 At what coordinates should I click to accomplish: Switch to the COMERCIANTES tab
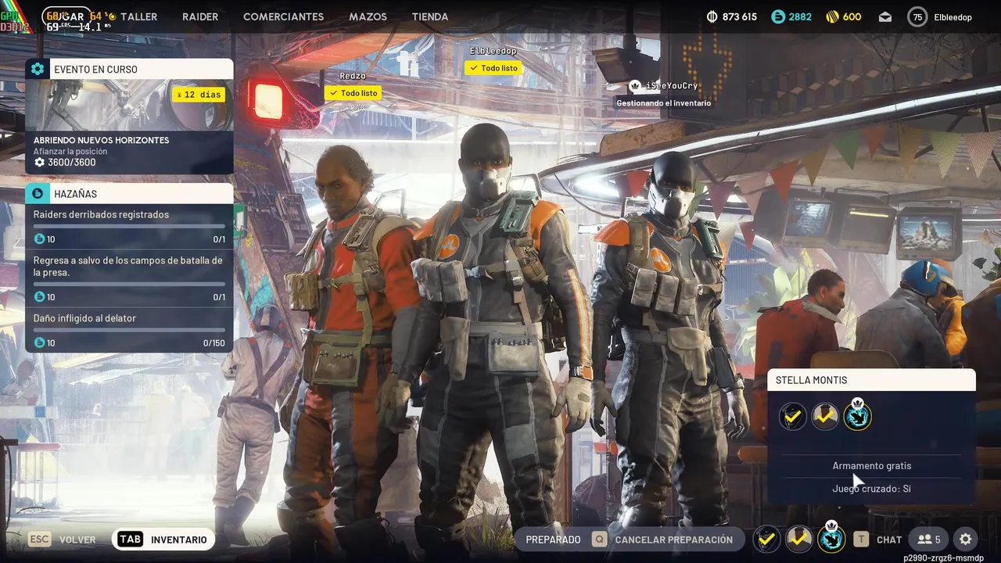[283, 16]
